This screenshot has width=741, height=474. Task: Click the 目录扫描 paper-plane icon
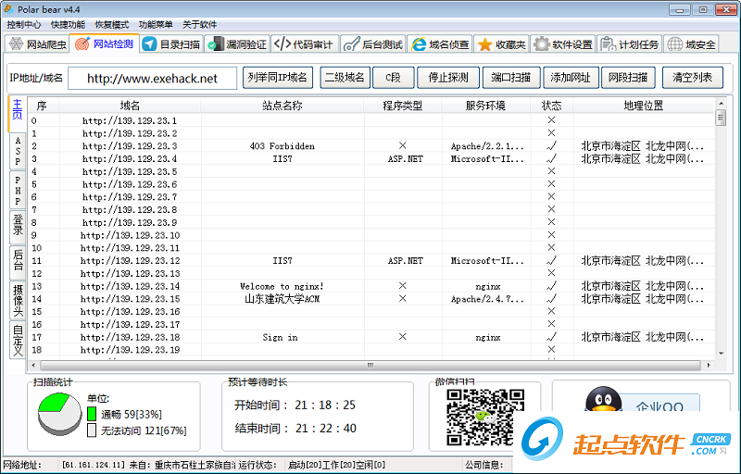[x=150, y=44]
